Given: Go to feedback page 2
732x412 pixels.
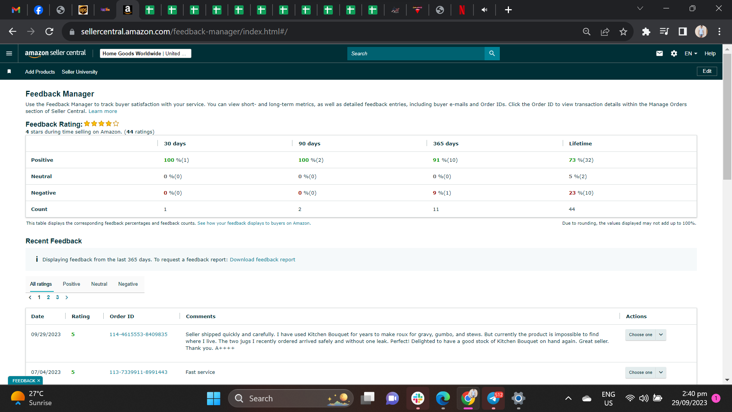Looking at the screenshot, I should 48,298.
